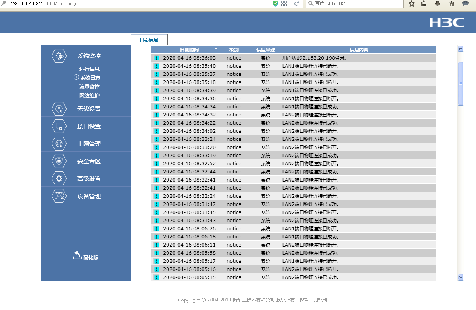Click scrollbar up arrow in log list
This screenshot has height=310, width=476.
tap(461, 49)
